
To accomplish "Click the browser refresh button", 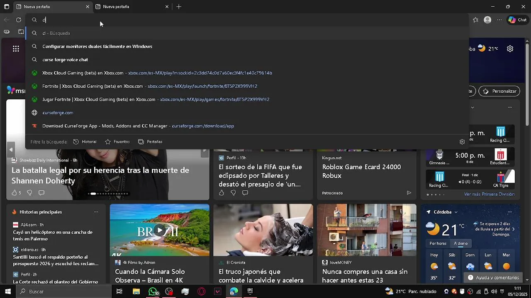I will point(19,20).
